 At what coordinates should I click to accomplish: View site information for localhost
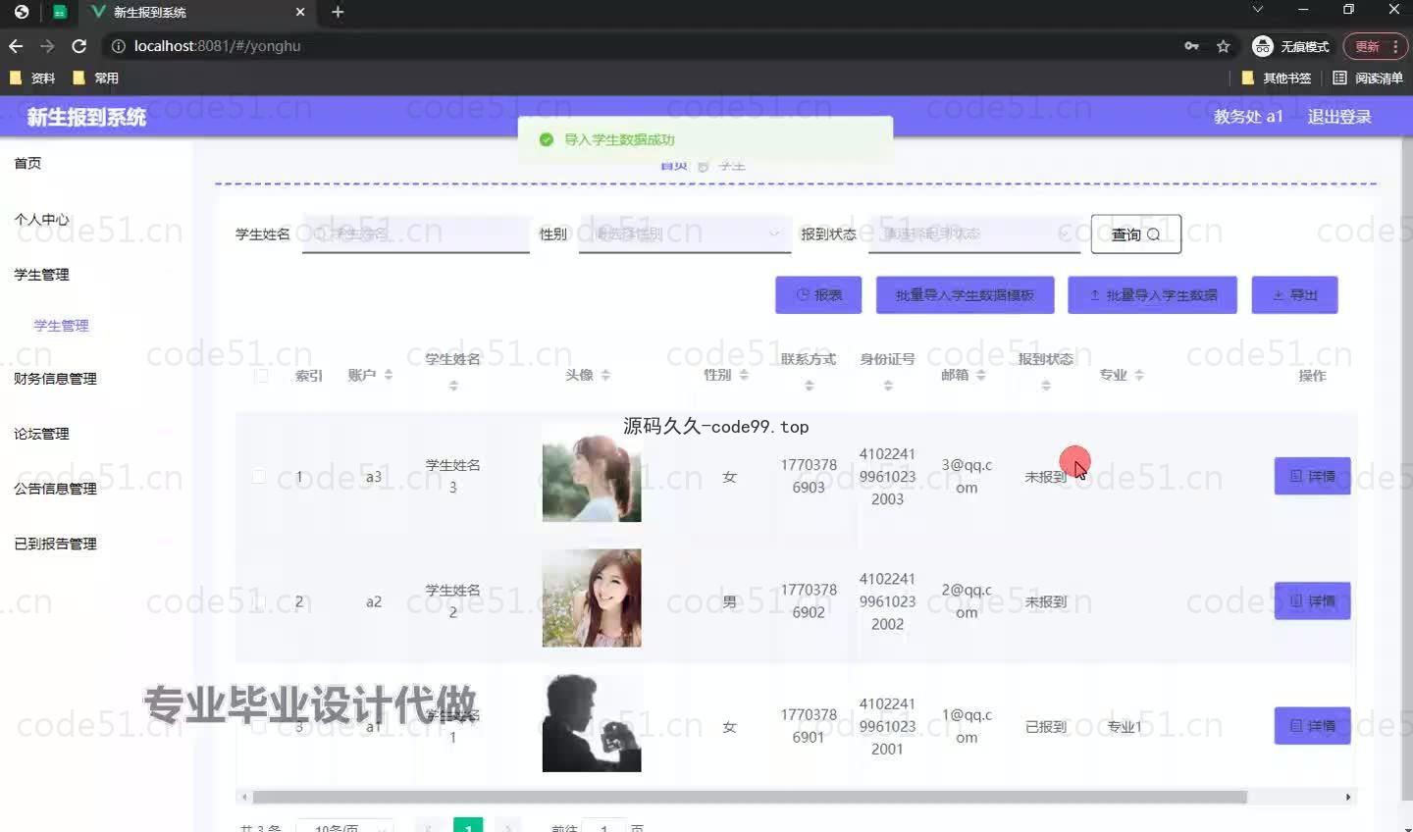tap(118, 46)
